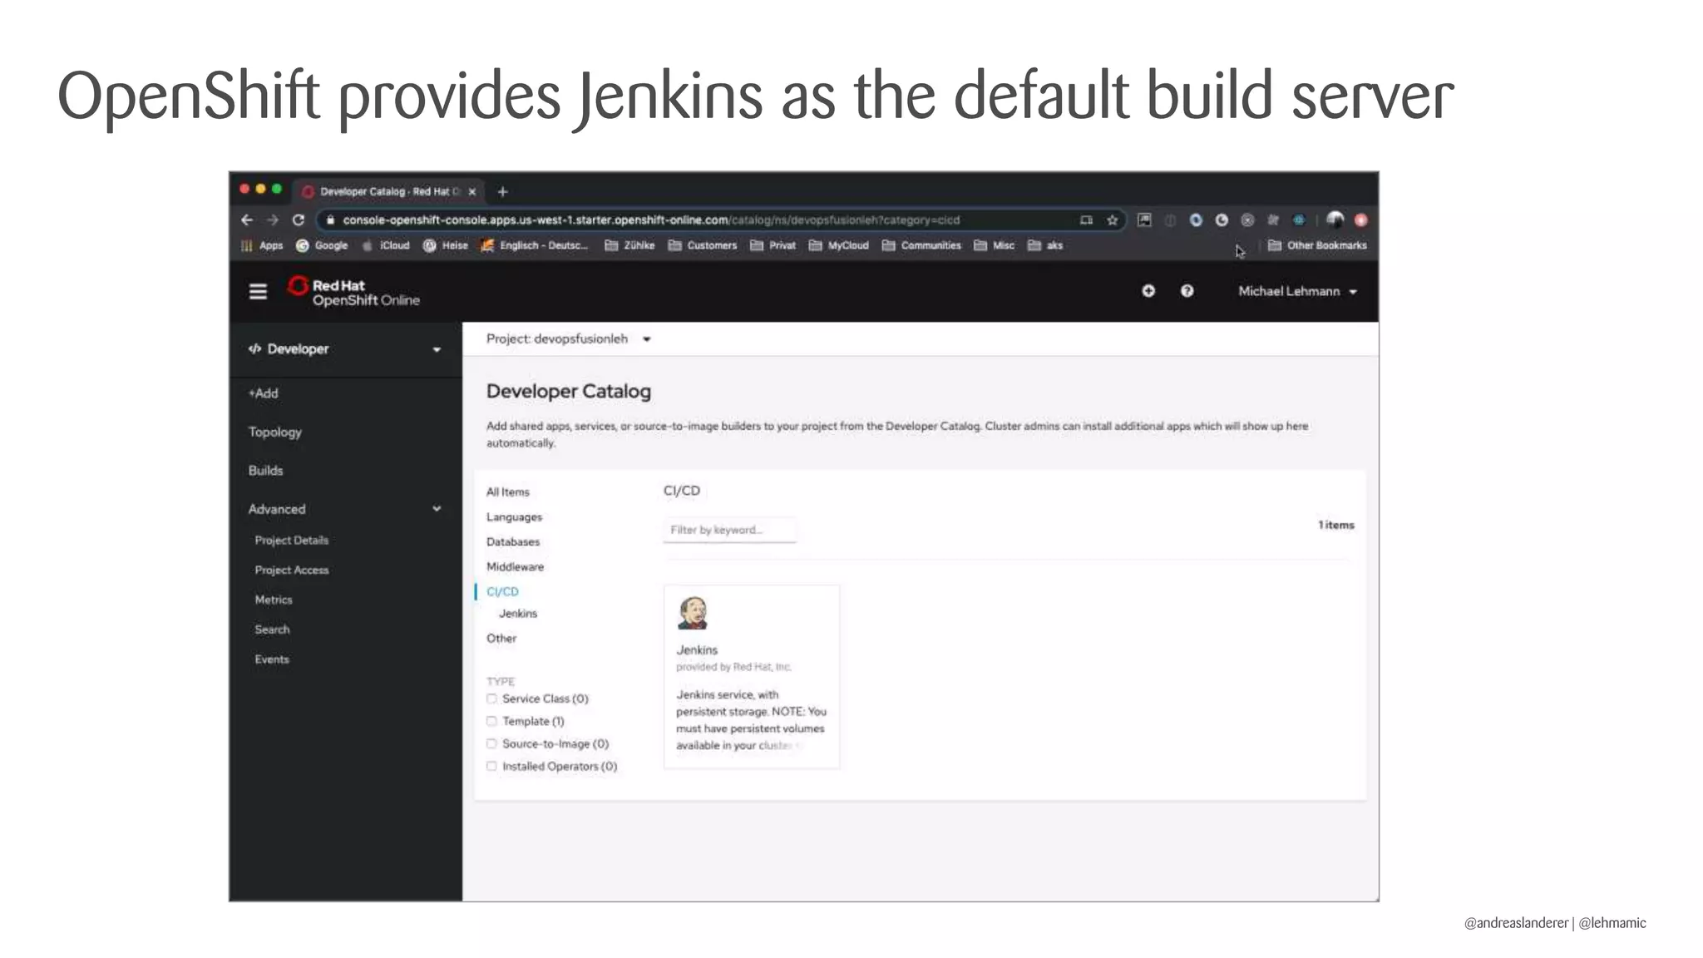Expand the Developer perspective switcher
The width and height of the screenshot is (1703, 958).
[344, 349]
